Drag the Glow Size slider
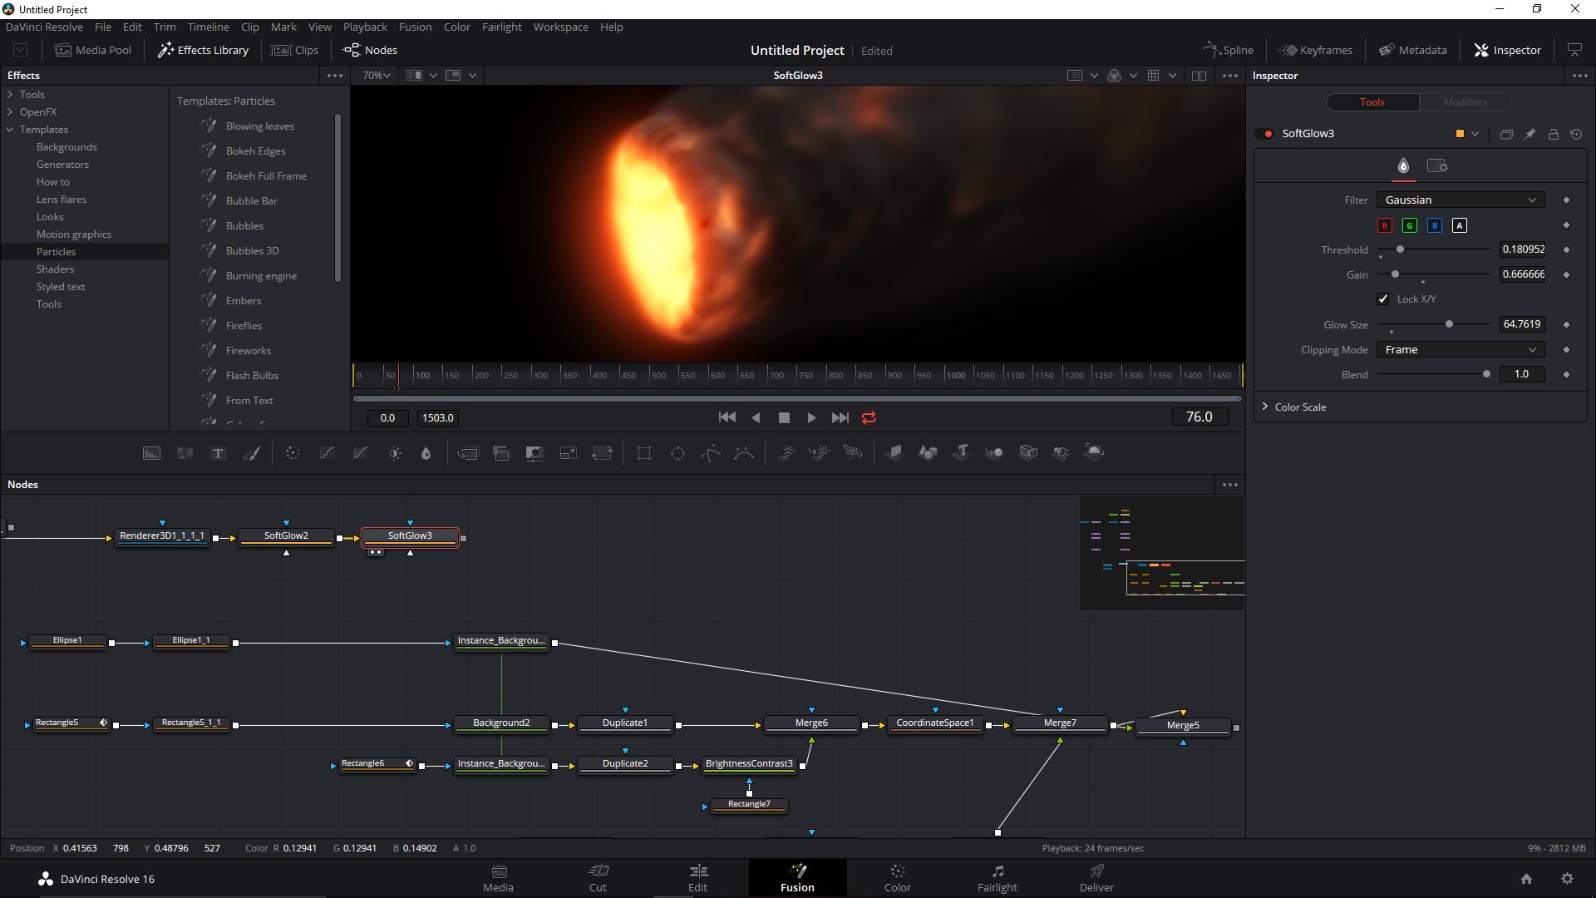 (x=1449, y=323)
